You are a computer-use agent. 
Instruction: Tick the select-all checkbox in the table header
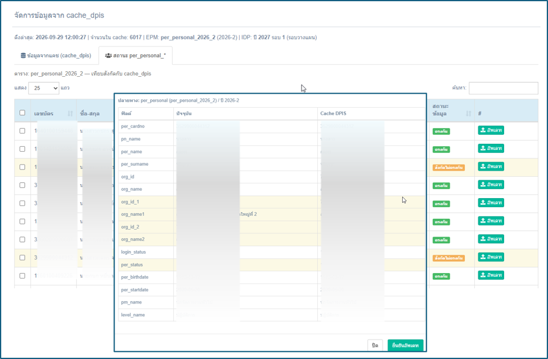click(x=23, y=113)
